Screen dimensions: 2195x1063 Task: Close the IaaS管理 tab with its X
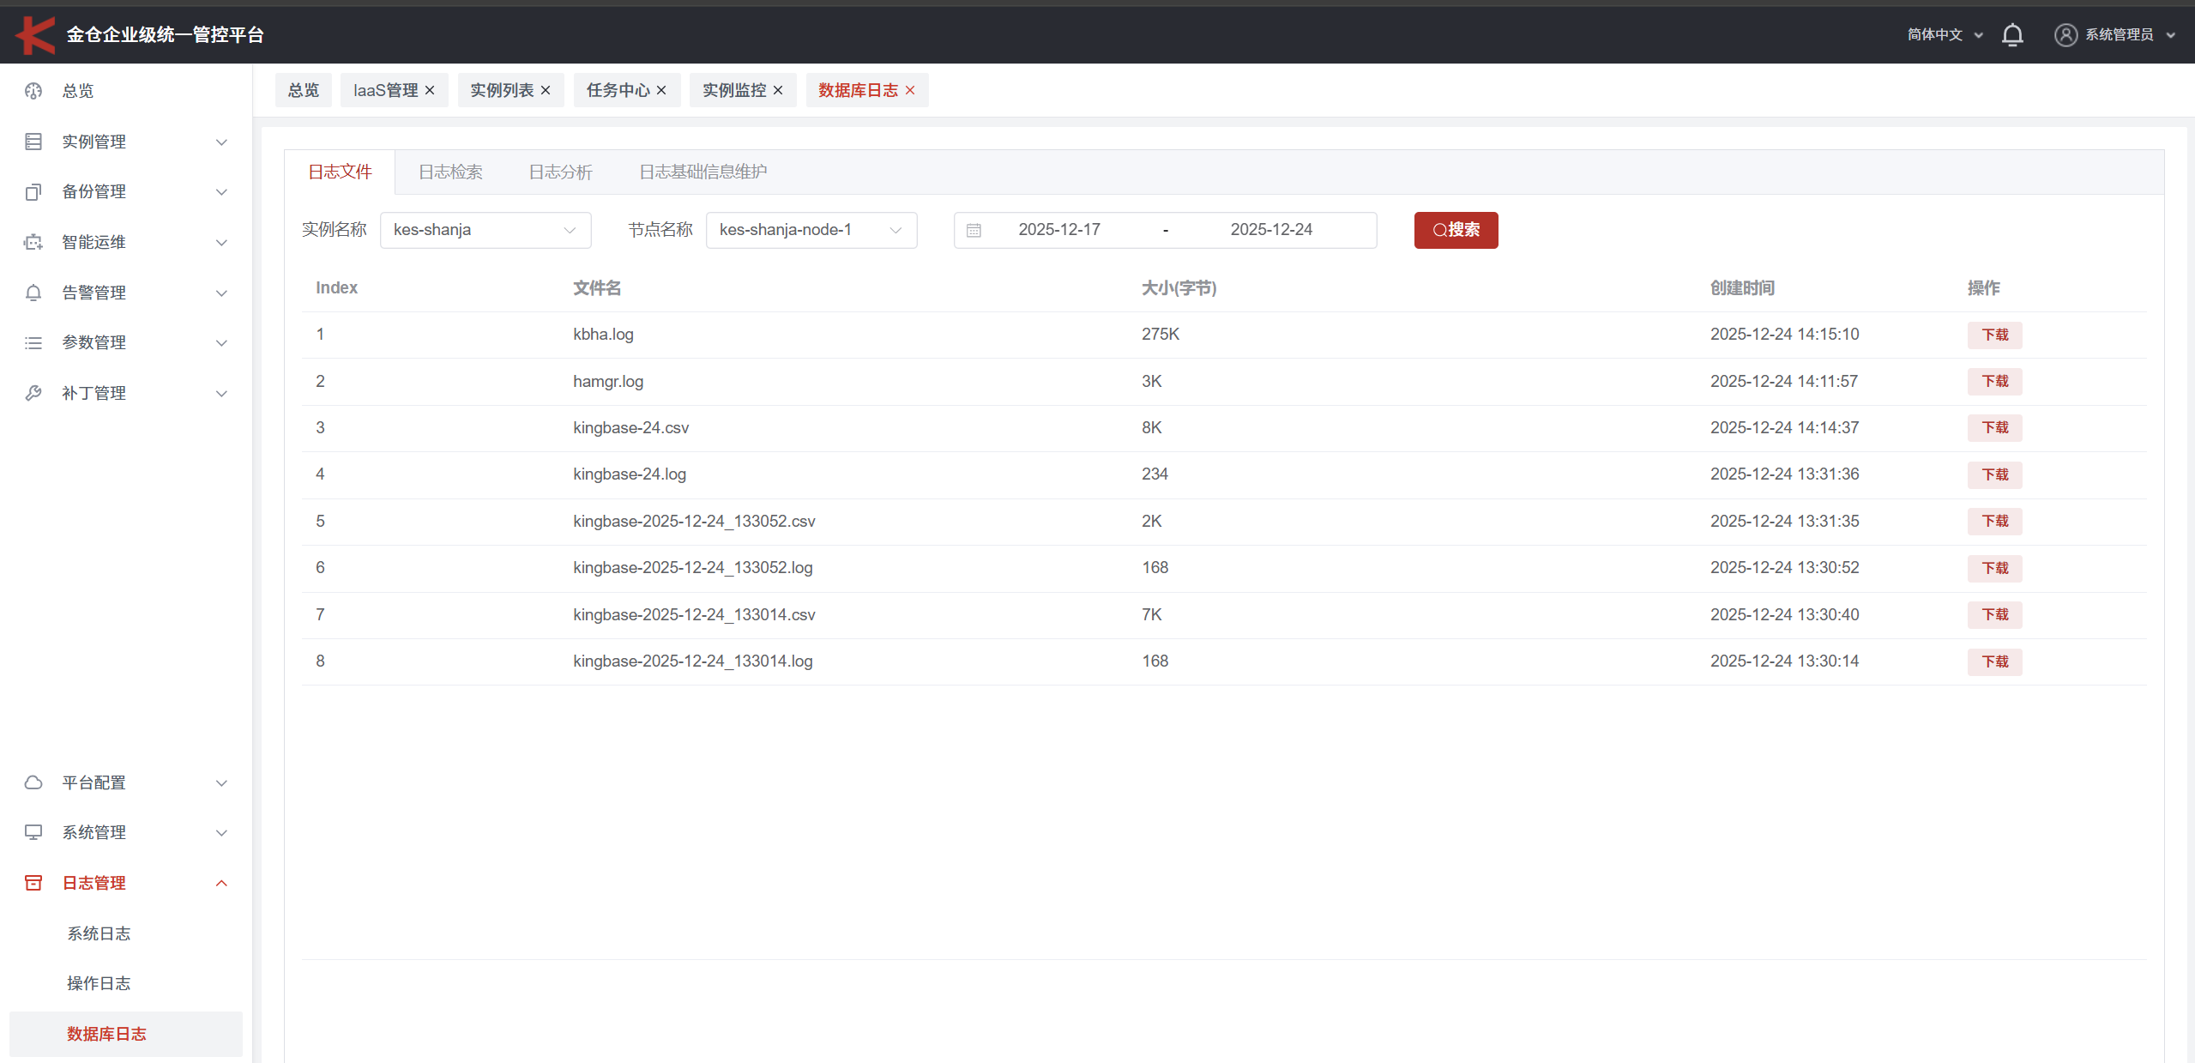pyautogui.click(x=430, y=90)
